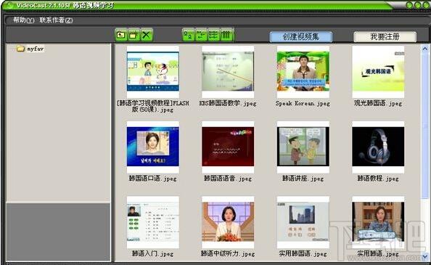The height and width of the screenshot is (265, 431).
Task: Switch to large icons view button
Action: click(x=189, y=35)
